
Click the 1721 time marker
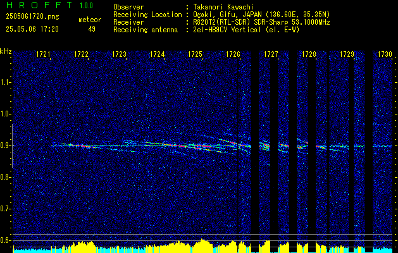pyautogui.click(x=43, y=54)
